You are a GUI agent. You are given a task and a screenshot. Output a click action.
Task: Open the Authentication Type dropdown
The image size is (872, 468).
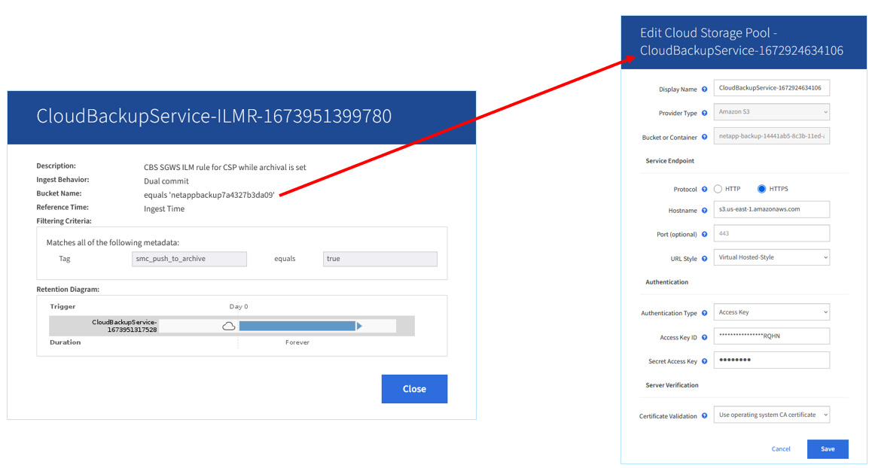[x=771, y=312]
